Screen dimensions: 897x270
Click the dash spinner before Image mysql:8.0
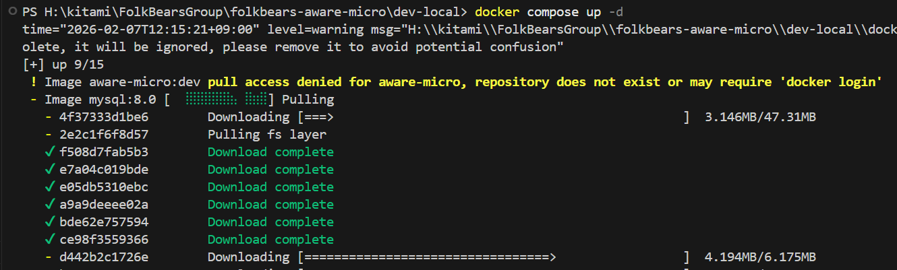click(33, 100)
